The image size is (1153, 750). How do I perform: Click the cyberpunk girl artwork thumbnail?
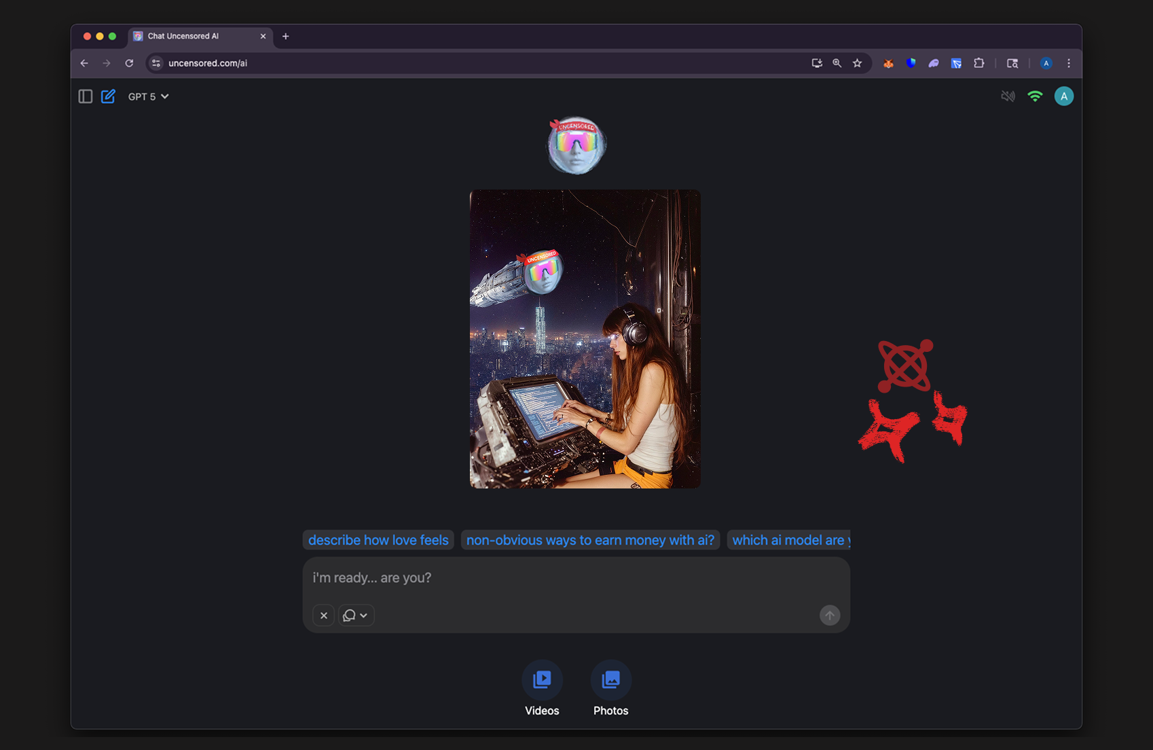click(x=585, y=339)
